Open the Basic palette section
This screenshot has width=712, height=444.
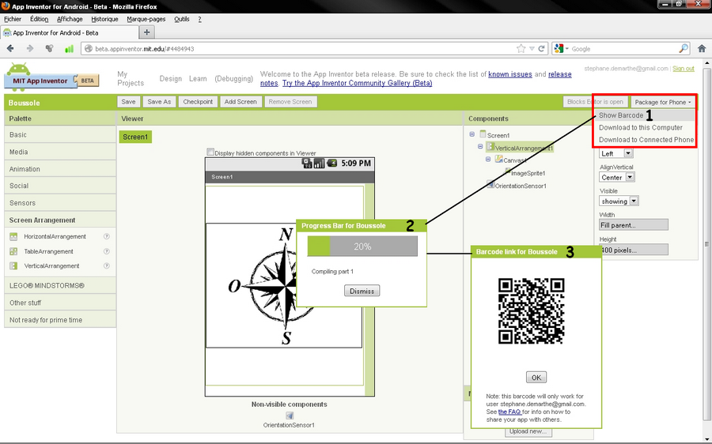click(x=60, y=134)
